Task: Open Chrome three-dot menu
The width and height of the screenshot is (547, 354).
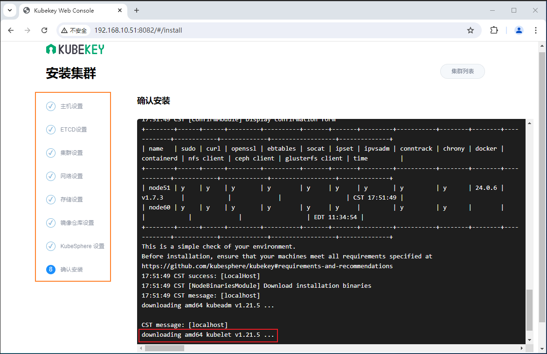Action: 535,30
